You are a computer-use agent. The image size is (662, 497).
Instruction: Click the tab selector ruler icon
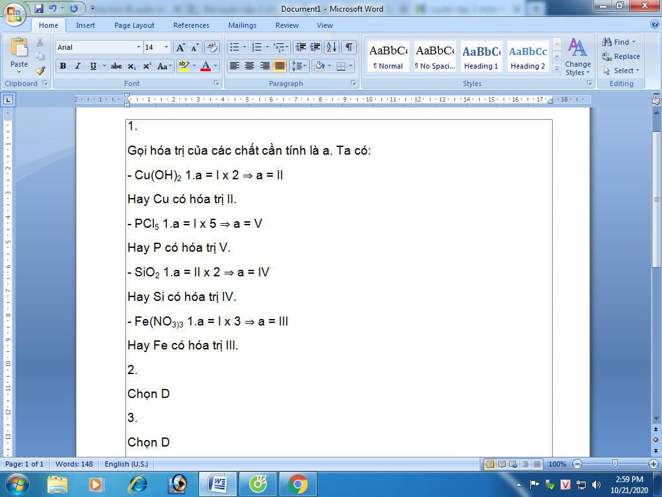(8, 100)
